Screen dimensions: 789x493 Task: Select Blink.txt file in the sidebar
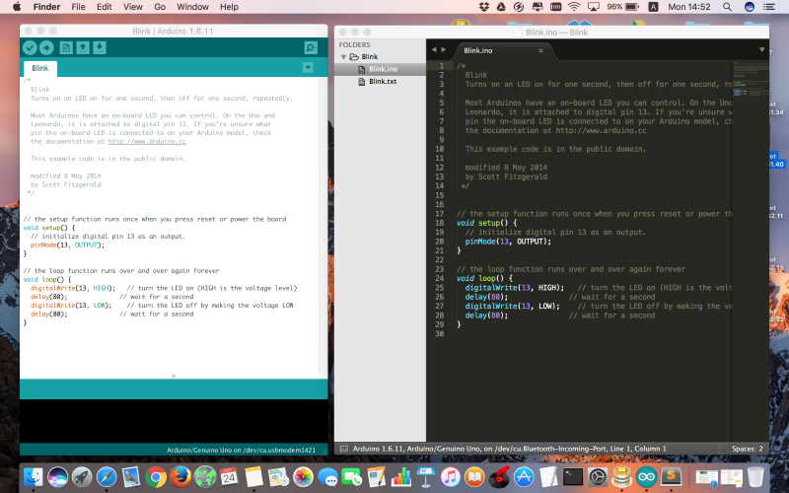(380, 82)
